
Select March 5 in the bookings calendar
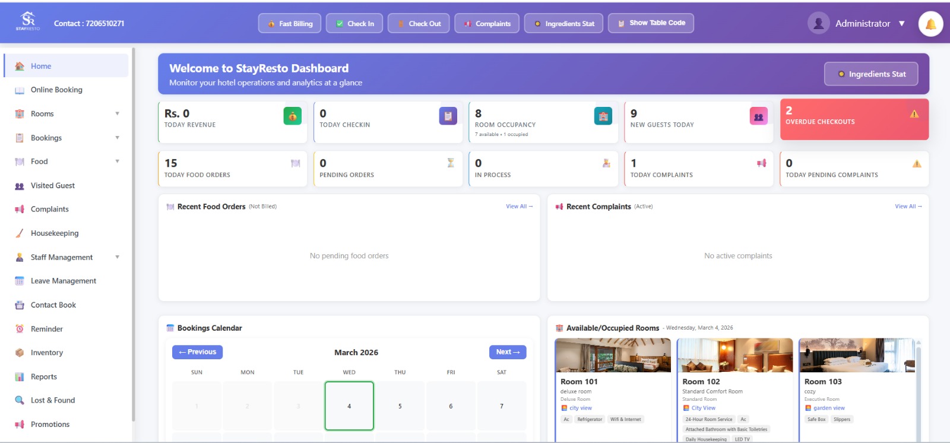(400, 406)
